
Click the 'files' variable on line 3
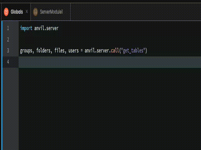point(59,51)
